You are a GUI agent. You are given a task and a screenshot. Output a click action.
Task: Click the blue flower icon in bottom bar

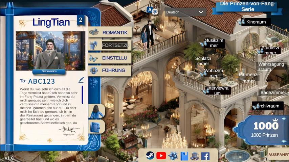[173, 156]
